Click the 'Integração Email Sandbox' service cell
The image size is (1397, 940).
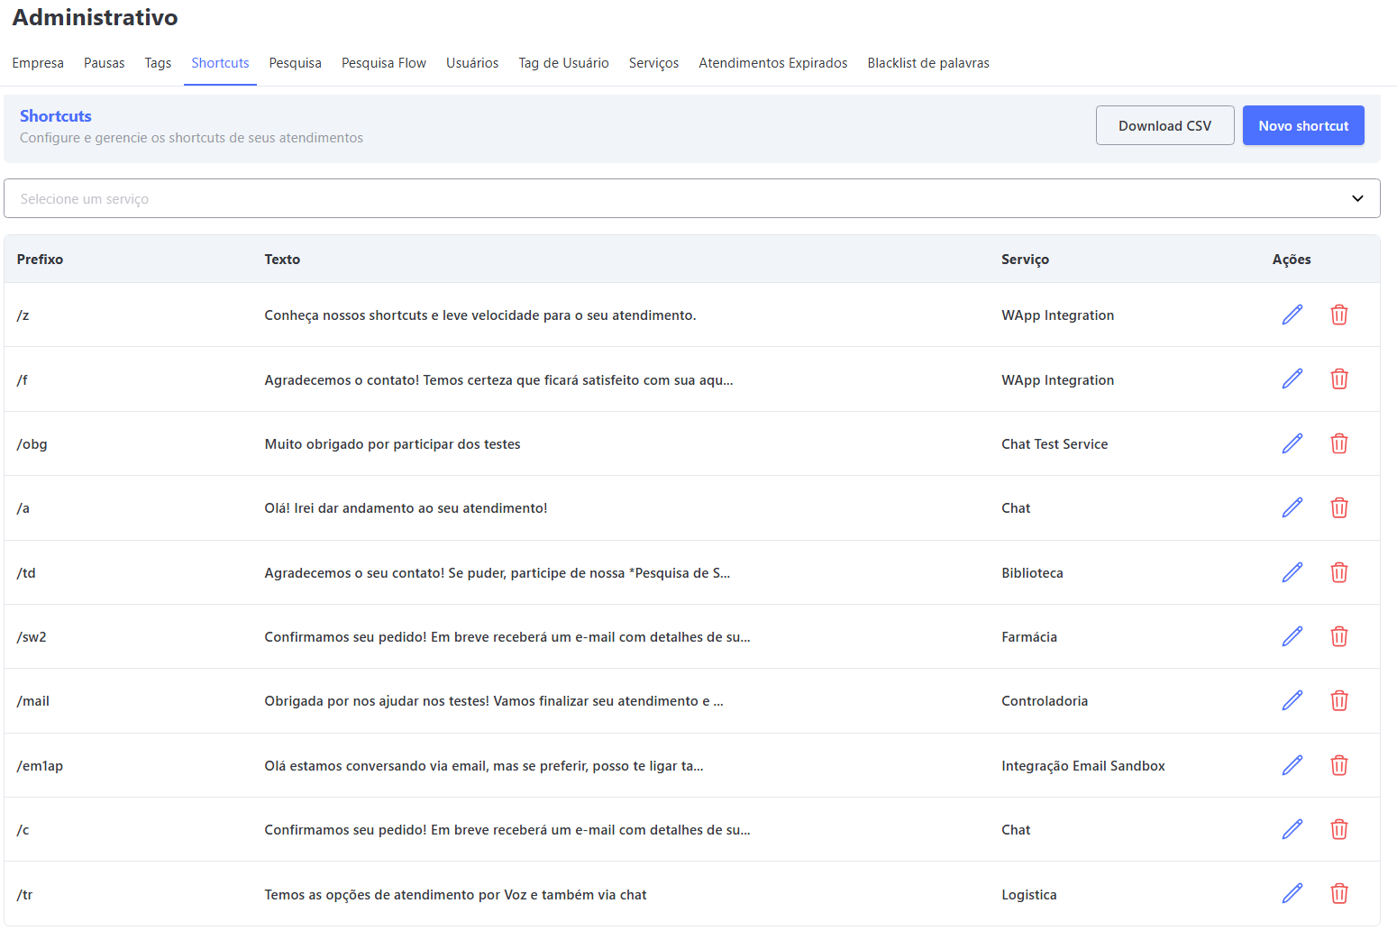(x=1083, y=766)
